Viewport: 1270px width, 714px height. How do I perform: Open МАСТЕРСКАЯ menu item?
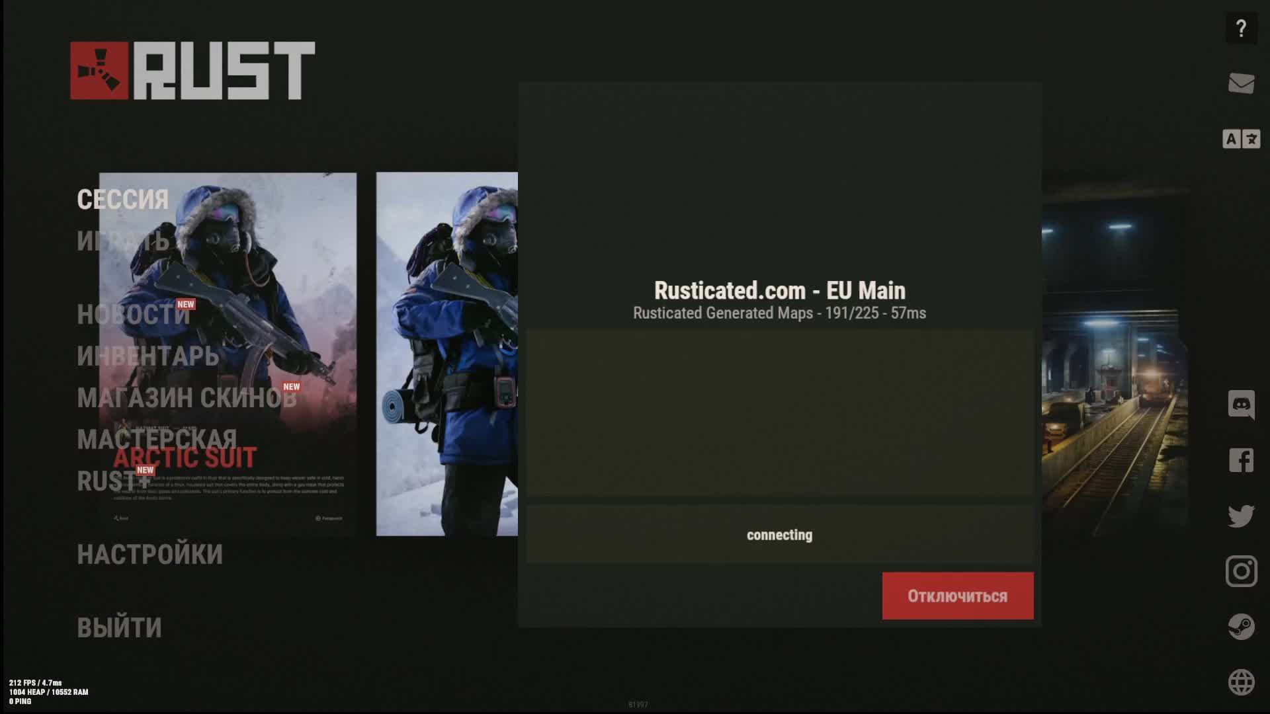157,440
